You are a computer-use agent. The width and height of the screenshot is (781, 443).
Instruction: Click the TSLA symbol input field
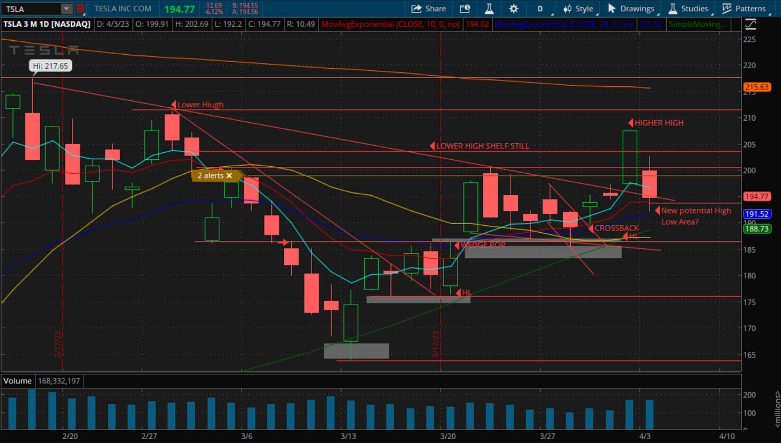point(31,9)
